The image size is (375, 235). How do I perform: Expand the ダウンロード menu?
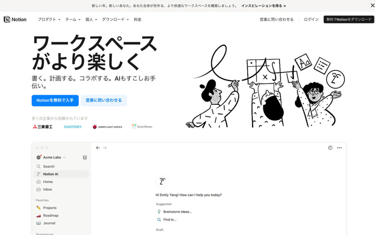pos(115,19)
